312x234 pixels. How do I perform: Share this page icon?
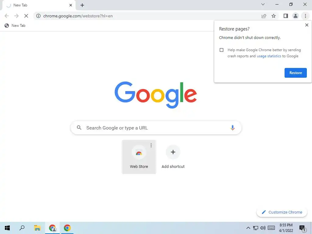(264, 16)
